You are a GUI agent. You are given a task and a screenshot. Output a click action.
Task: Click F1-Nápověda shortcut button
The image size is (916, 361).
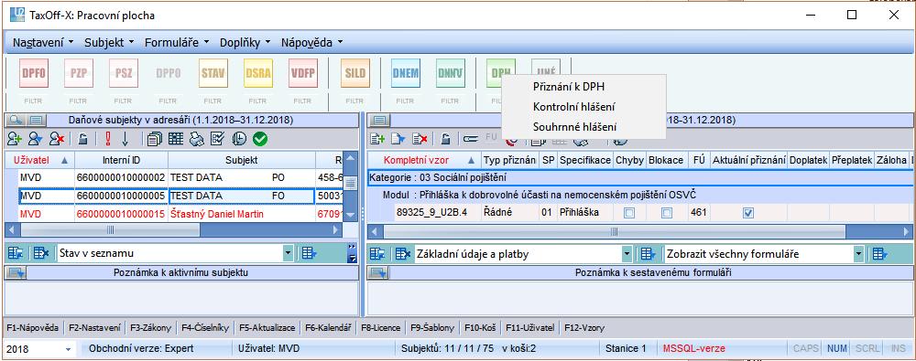point(33,328)
